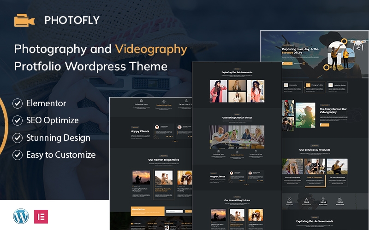Click the 7989 counter icon
The width and height of the screenshot is (369, 230).
[x=306, y=199]
